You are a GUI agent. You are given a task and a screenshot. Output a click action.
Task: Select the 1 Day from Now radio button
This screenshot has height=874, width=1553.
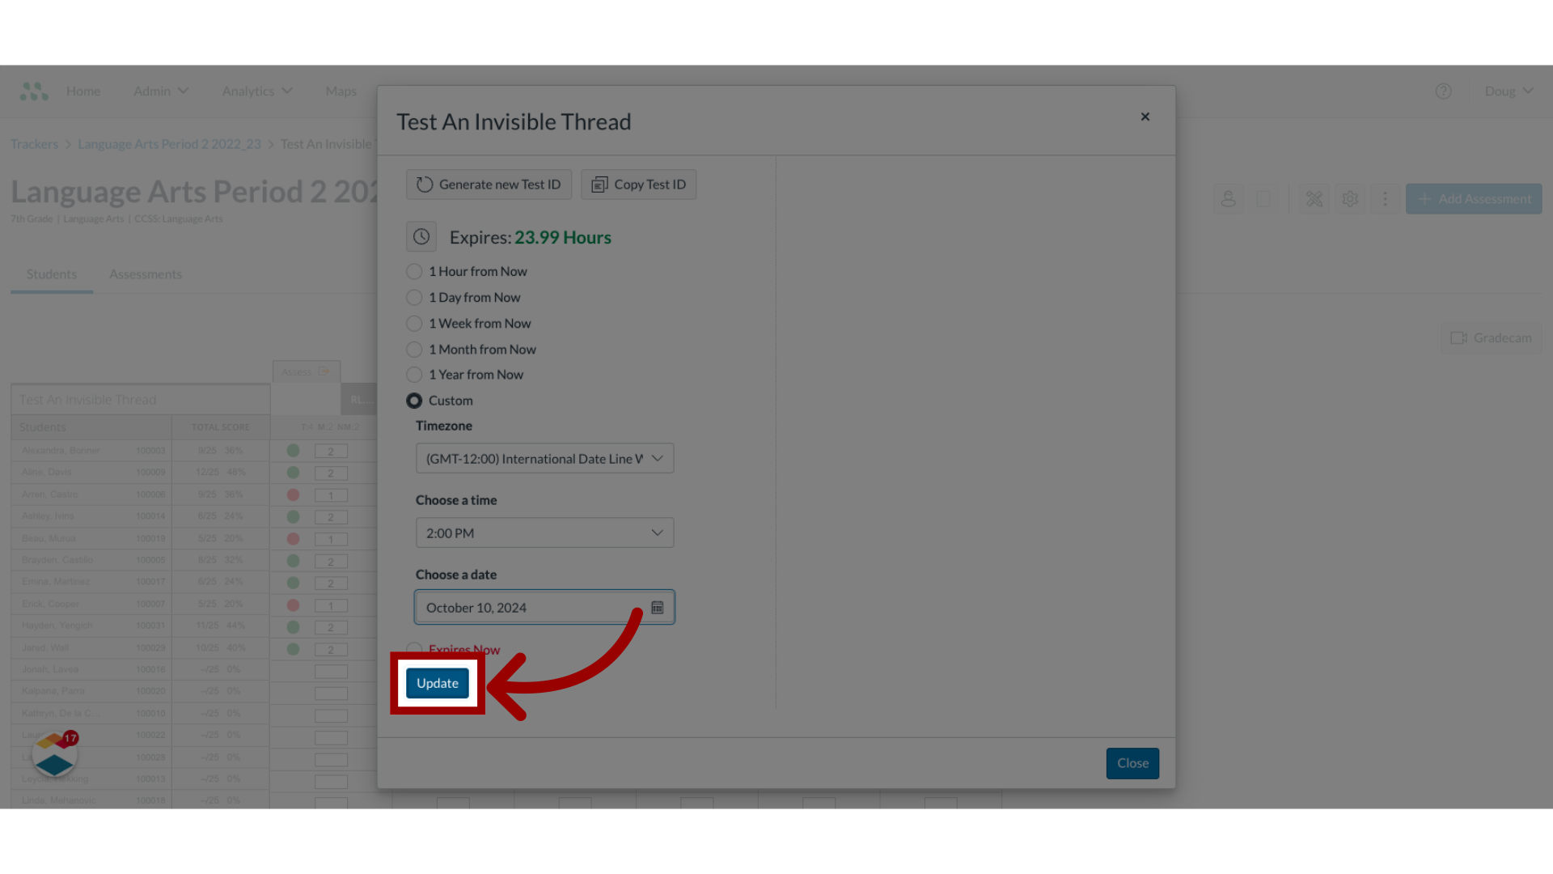(x=414, y=297)
